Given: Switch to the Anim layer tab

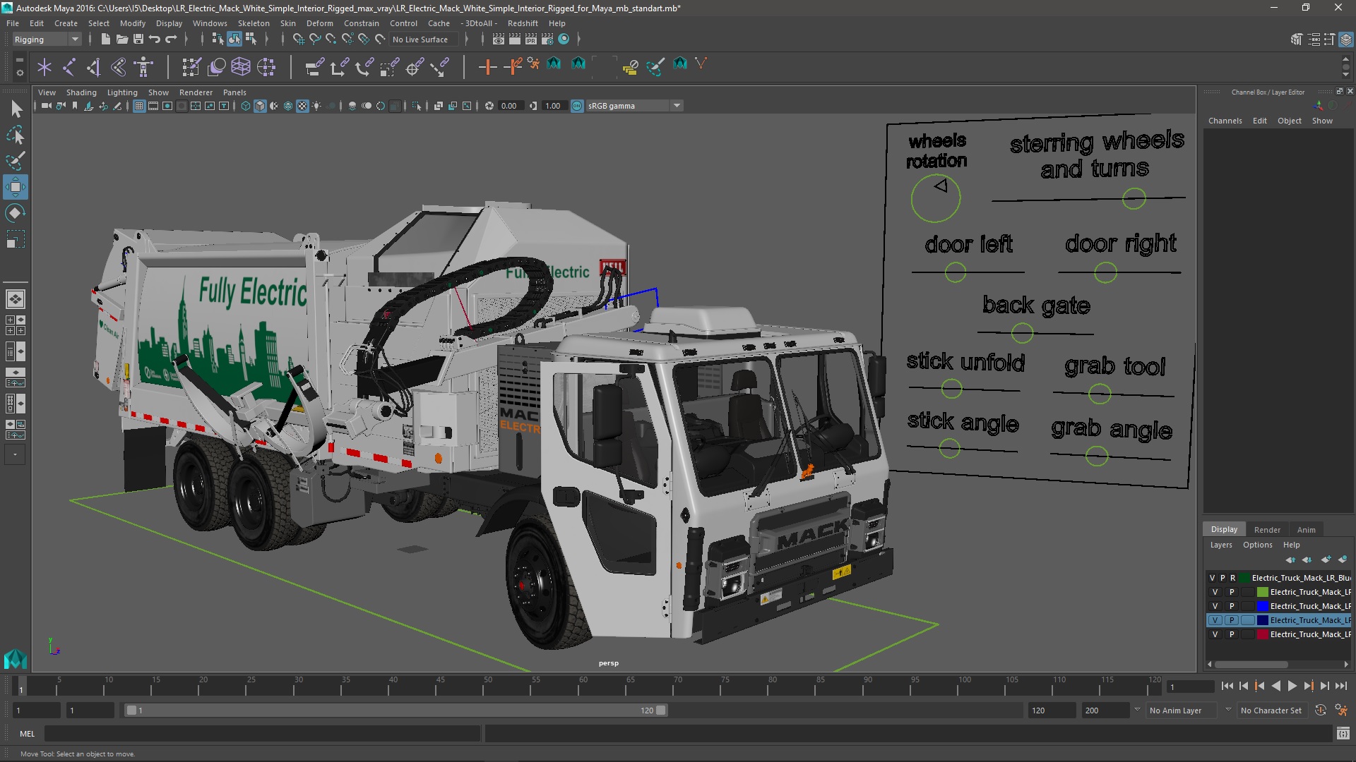Looking at the screenshot, I should (1306, 530).
